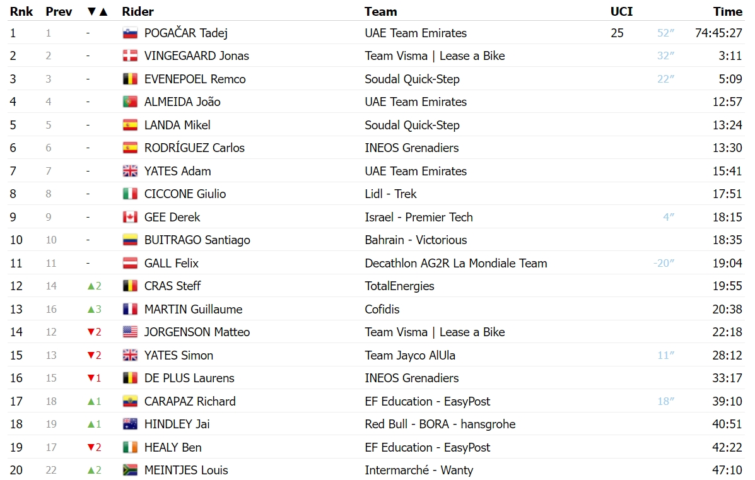Open the UAE Team Emirates link for Pogačar
This screenshot has width=755, height=480.
[x=416, y=33]
